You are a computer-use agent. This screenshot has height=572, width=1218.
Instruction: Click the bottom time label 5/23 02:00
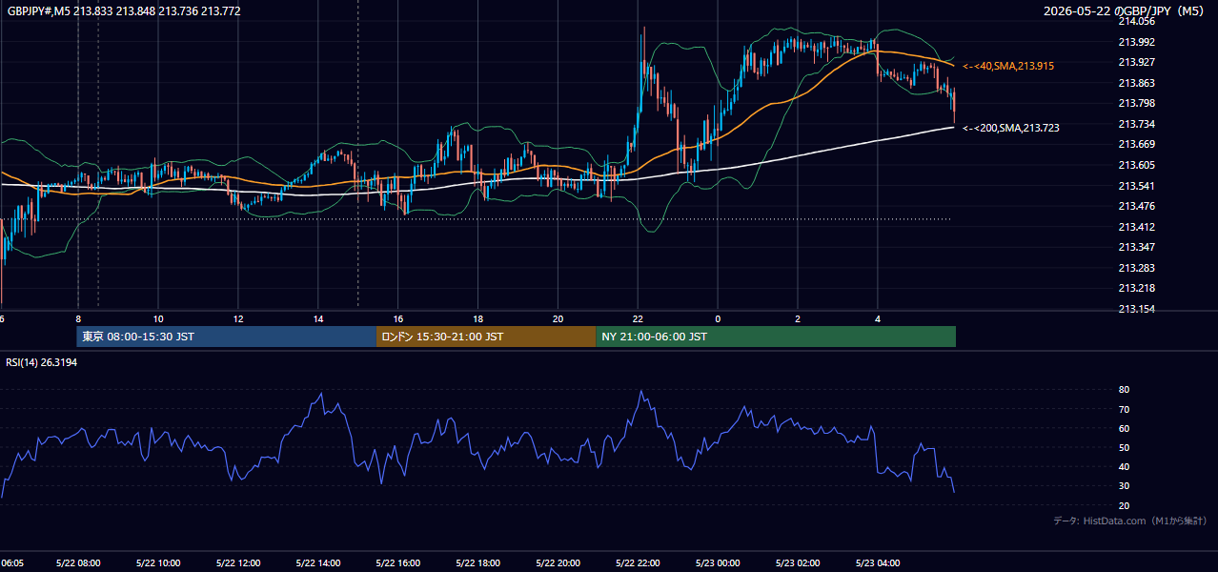pos(799,563)
